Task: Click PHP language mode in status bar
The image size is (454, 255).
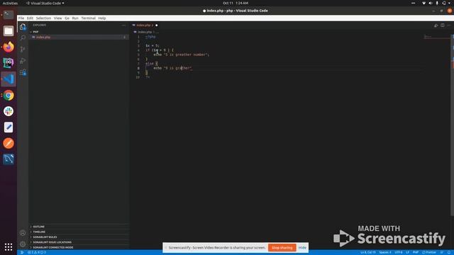Action: point(416,252)
